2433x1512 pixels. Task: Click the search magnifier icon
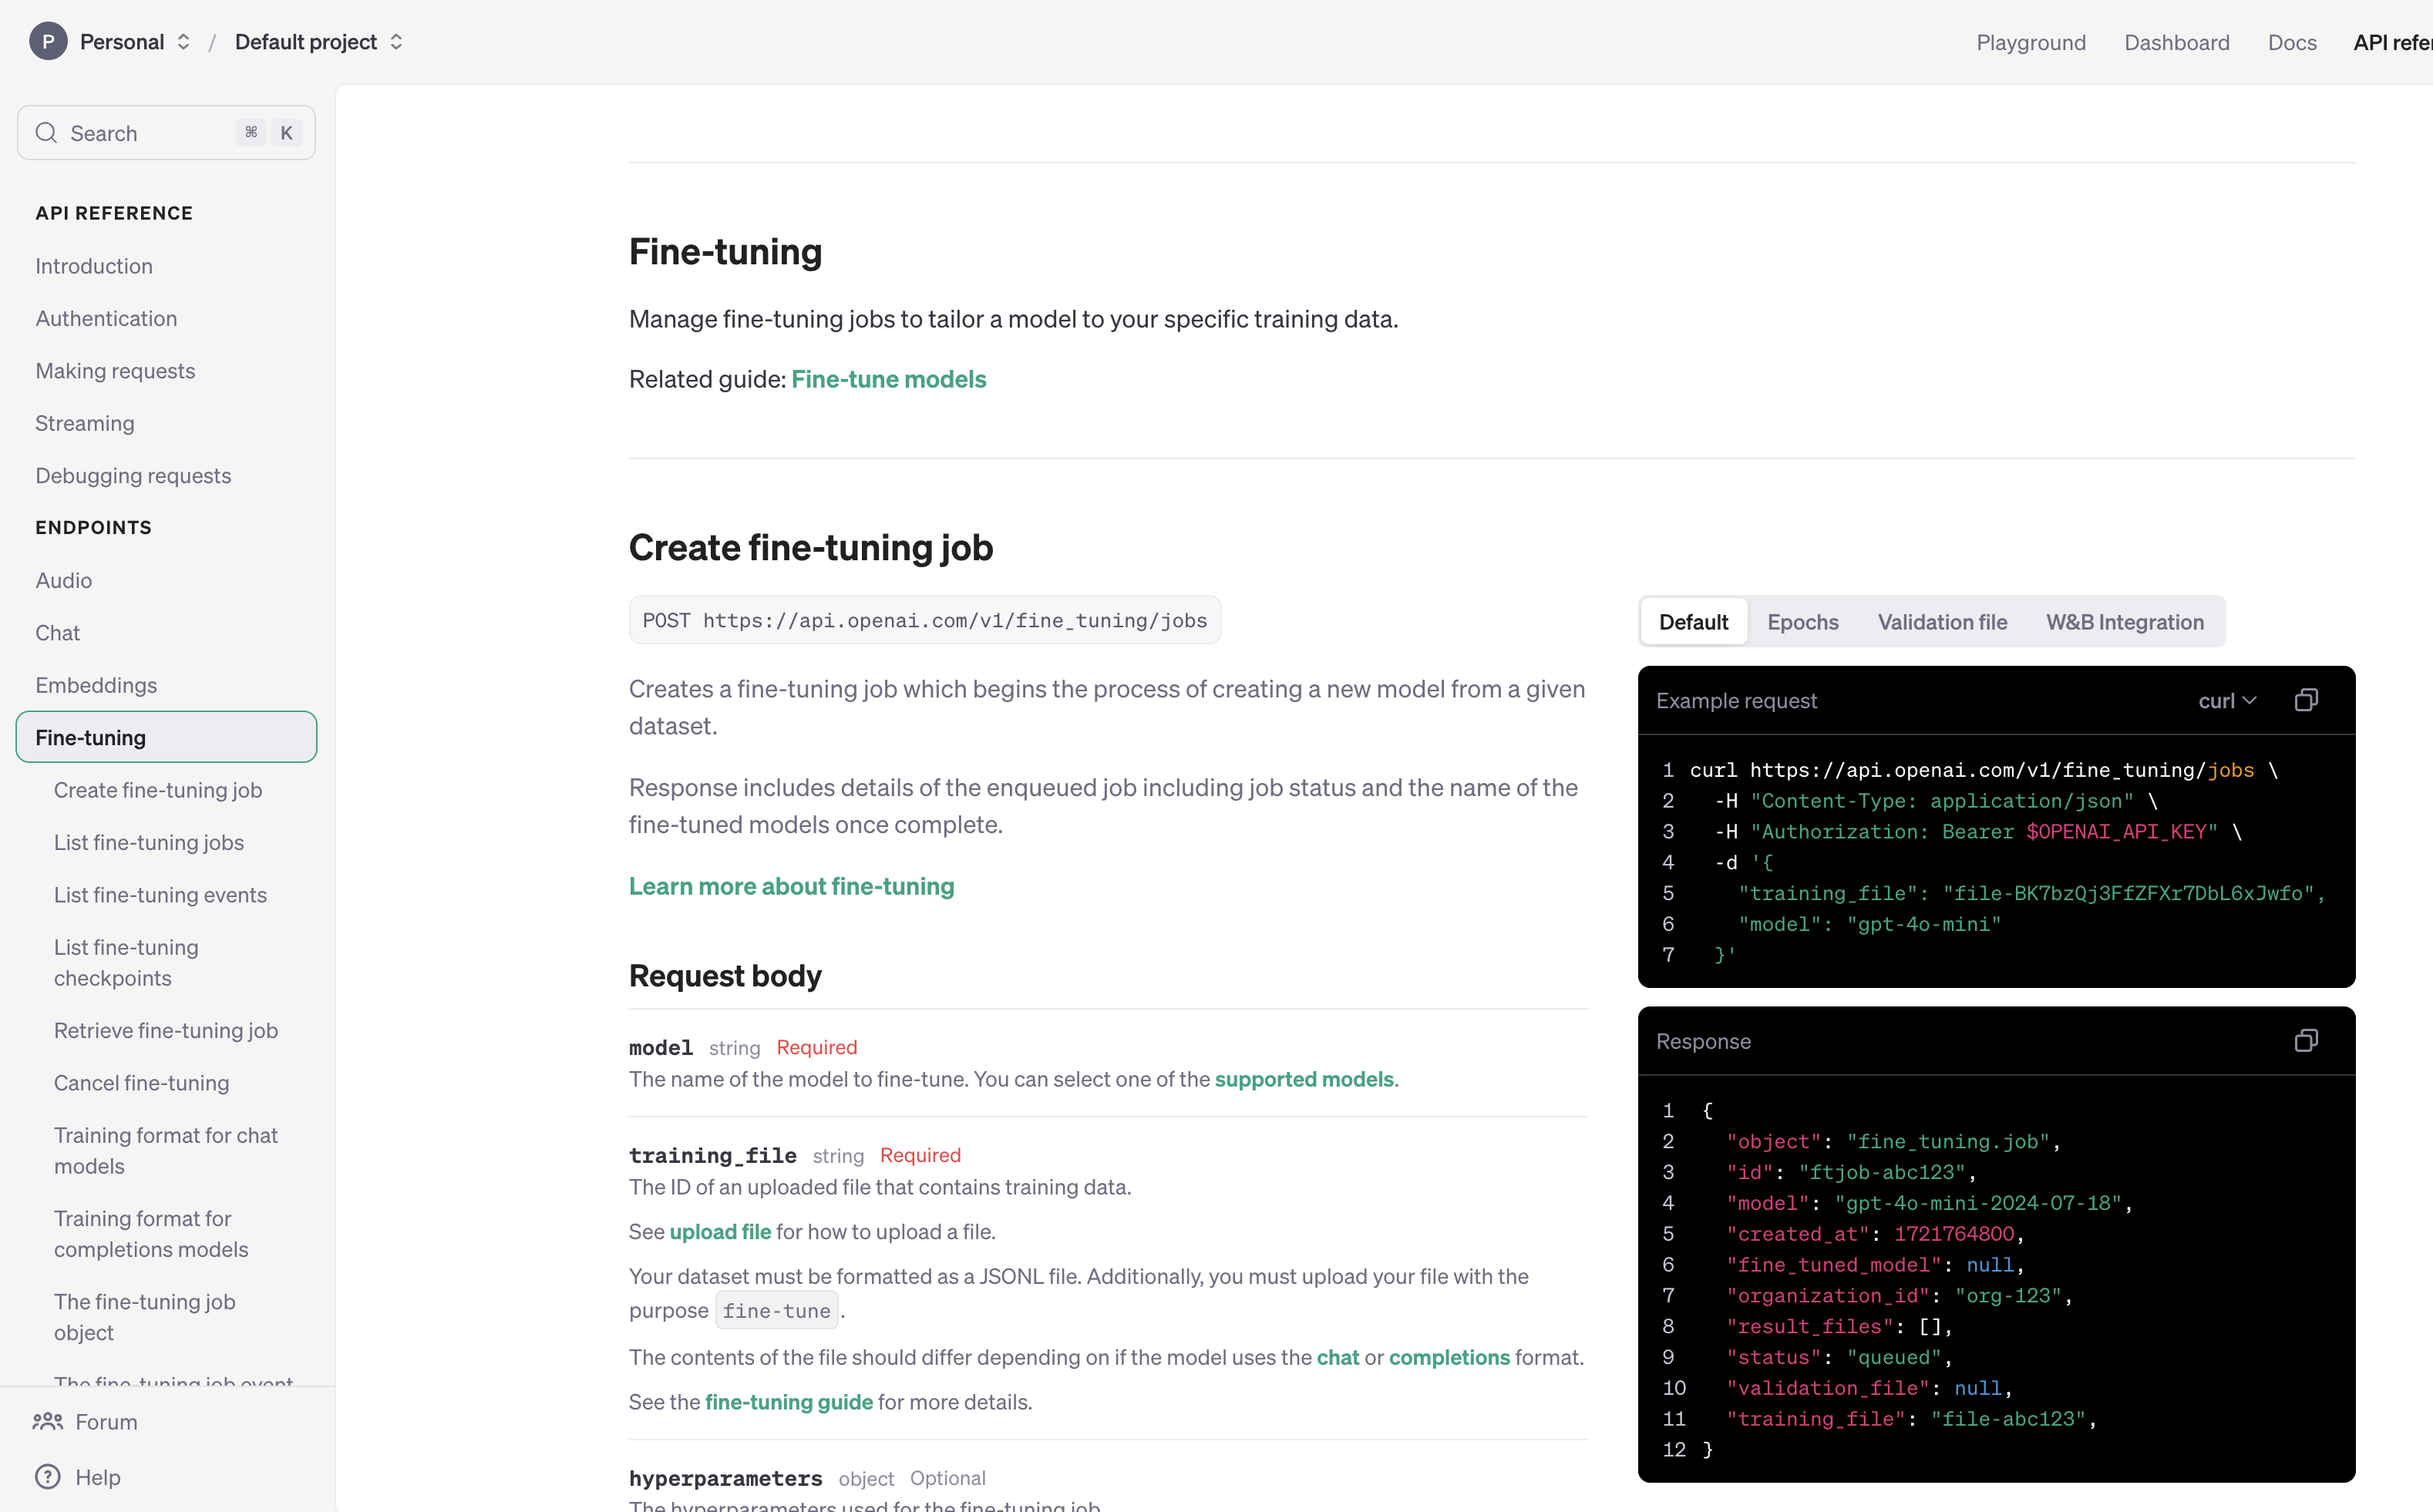click(x=46, y=133)
